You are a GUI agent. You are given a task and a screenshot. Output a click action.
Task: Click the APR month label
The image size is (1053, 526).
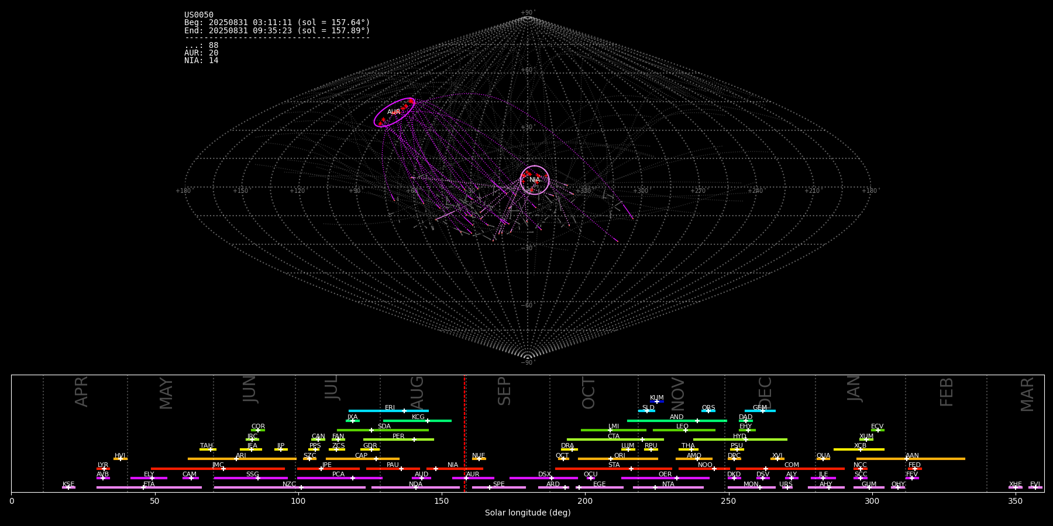81,392
